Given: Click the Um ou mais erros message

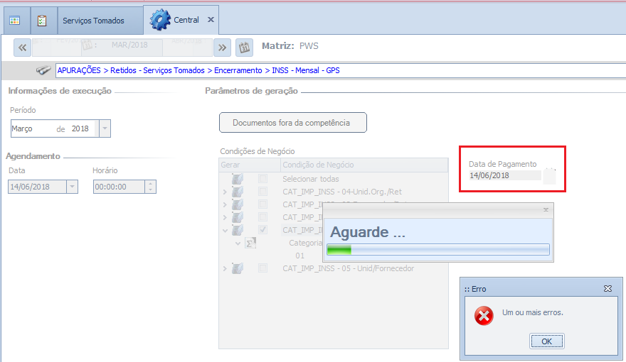Looking at the screenshot, I should (x=533, y=312).
